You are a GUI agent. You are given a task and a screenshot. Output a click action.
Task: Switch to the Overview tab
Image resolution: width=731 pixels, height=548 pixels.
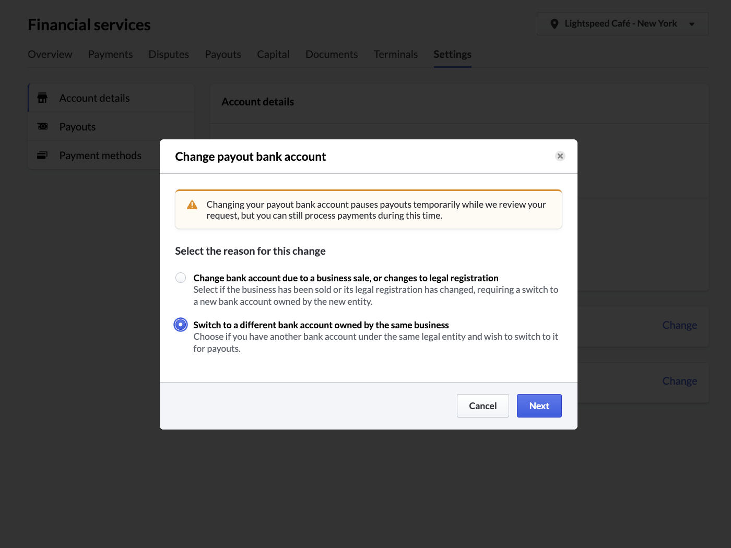pyautogui.click(x=50, y=54)
